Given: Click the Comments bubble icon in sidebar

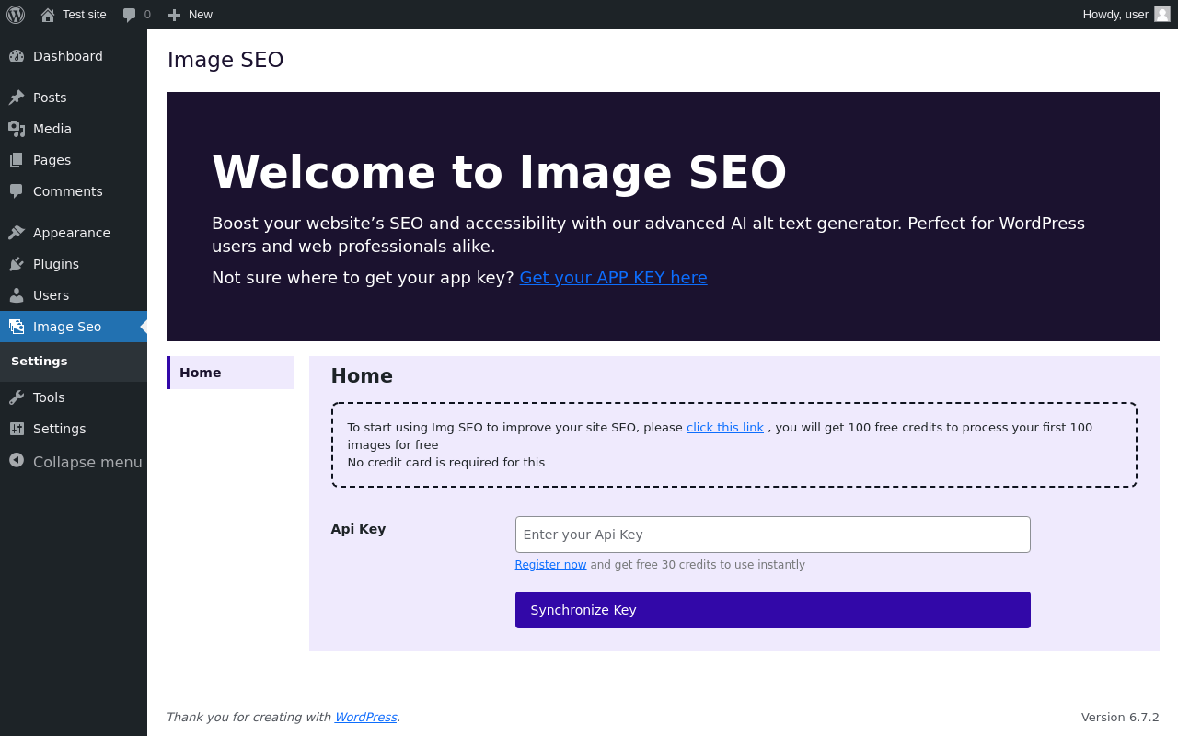Looking at the screenshot, I should point(17,191).
